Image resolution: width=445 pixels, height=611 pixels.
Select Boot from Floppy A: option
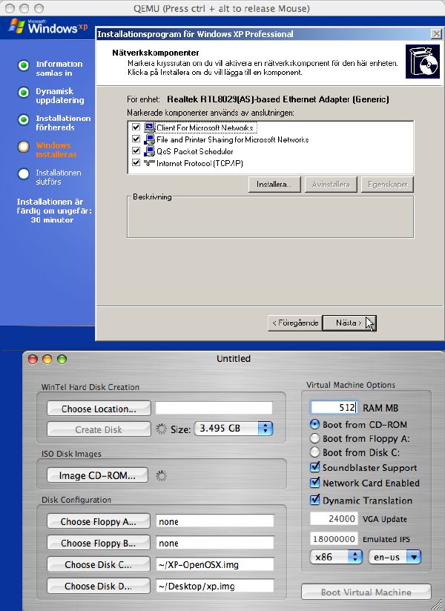coord(314,438)
